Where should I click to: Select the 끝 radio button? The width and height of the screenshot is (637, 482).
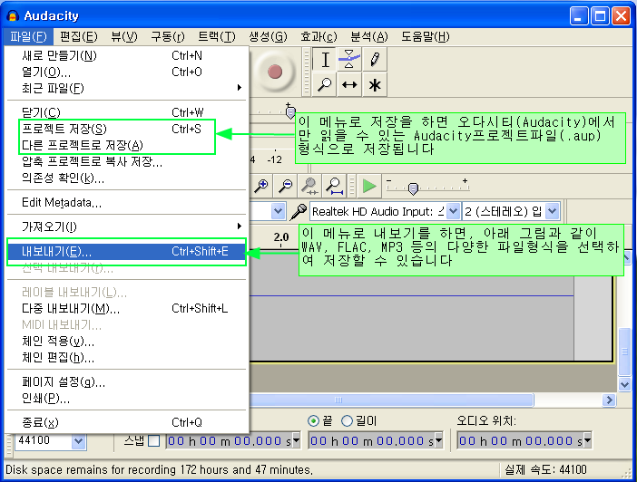click(313, 421)
